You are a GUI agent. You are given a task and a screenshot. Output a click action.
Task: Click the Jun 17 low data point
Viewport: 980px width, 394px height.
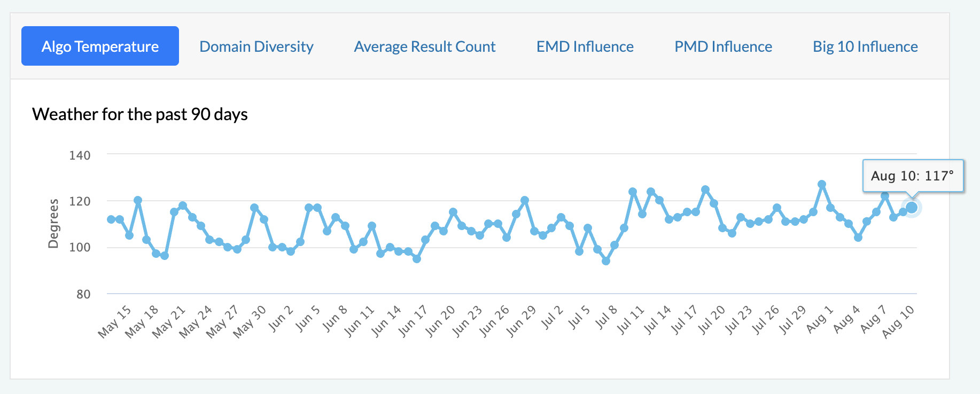pyautogui.click(x=417, y=259)
